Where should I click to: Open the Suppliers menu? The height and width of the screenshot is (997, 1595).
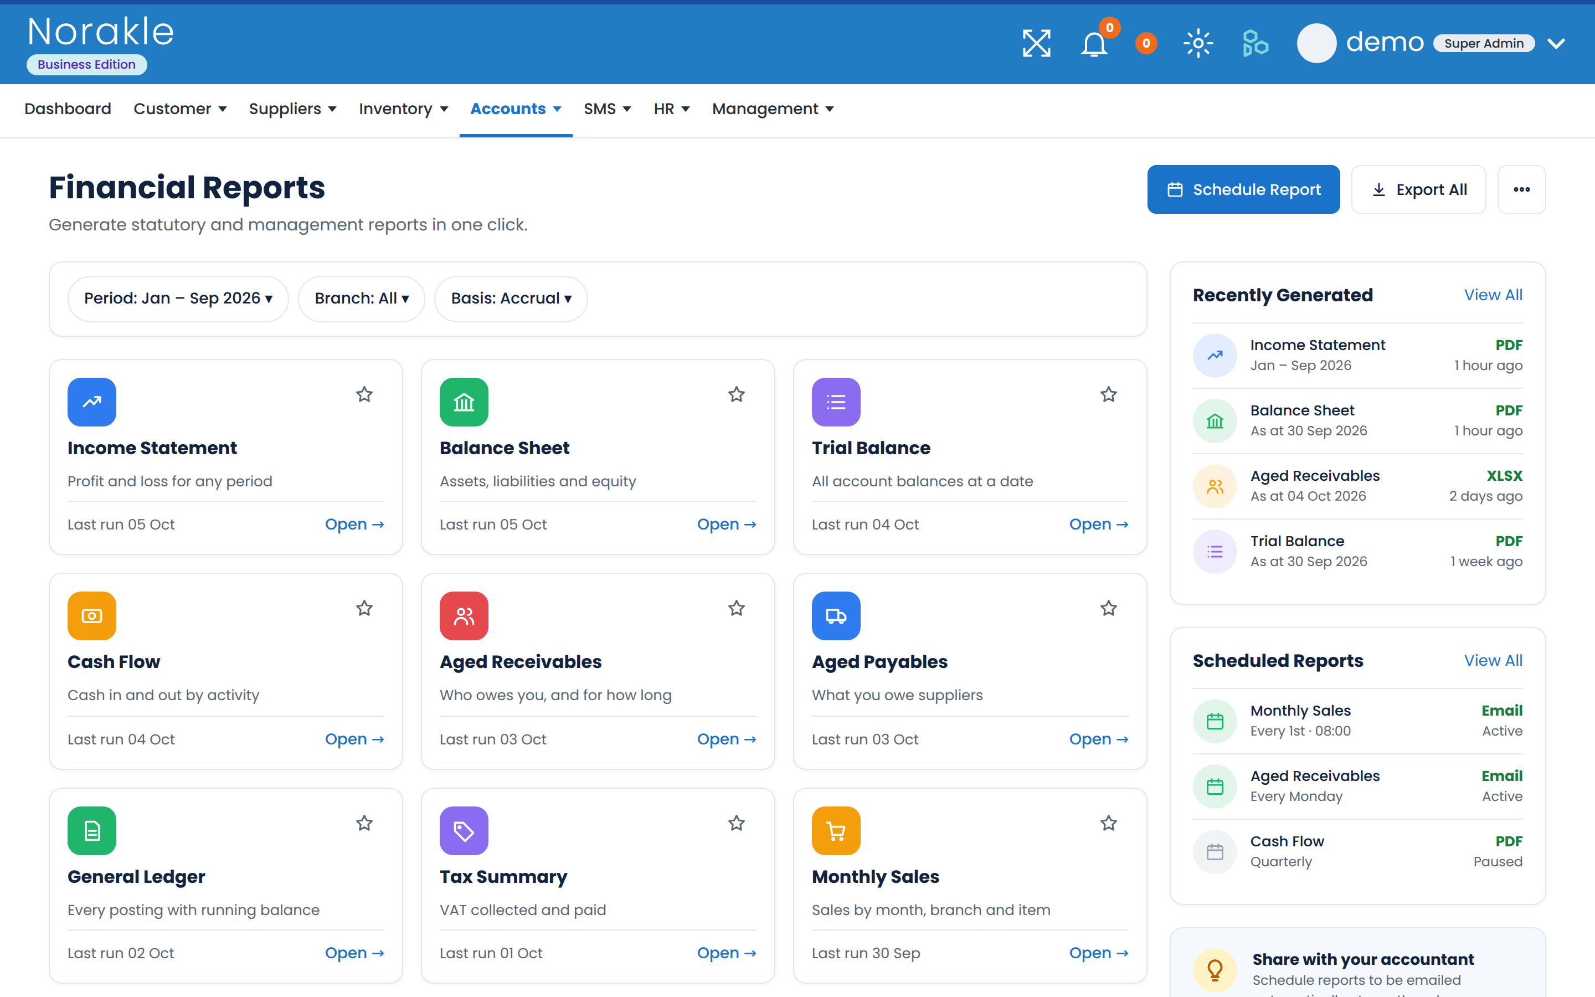(292, 109)
